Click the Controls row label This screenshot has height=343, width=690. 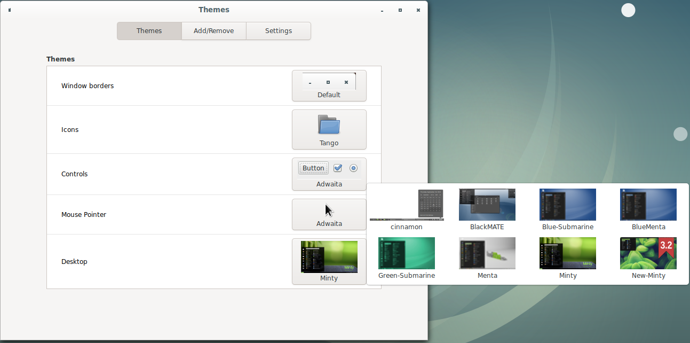click(75, 174)
